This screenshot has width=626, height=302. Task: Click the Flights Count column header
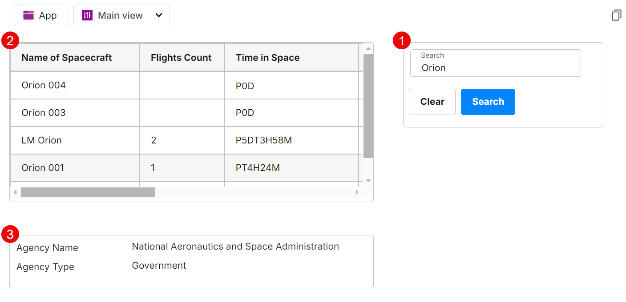(181, 58)
